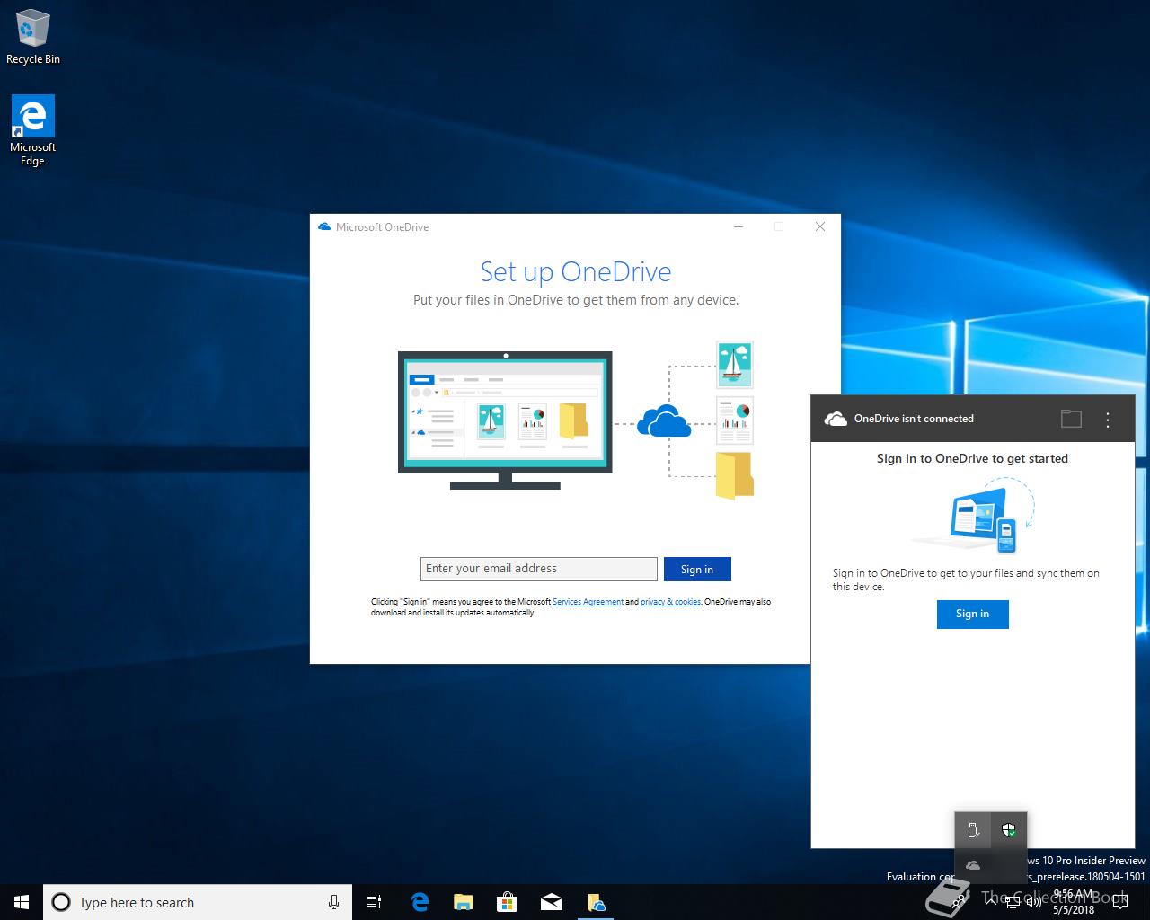The height and width of the screenshot is (920, 1150).
Task: Click the Cortana circle in search box
Action: click(x=61, y=902)
